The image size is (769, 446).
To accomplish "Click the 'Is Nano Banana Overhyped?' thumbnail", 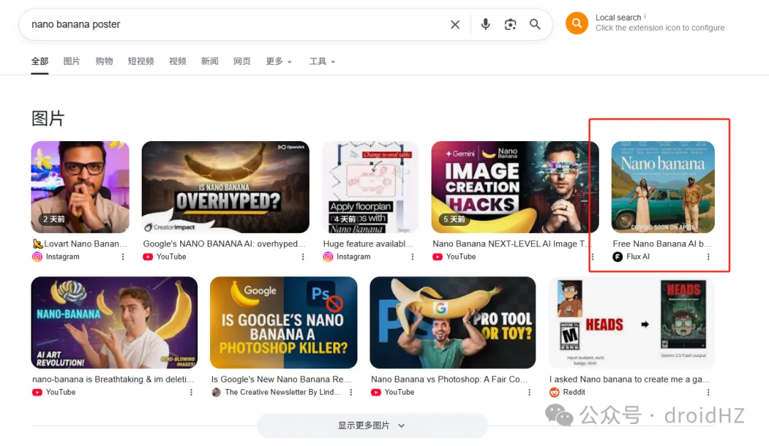I will (x=225, y=187).
